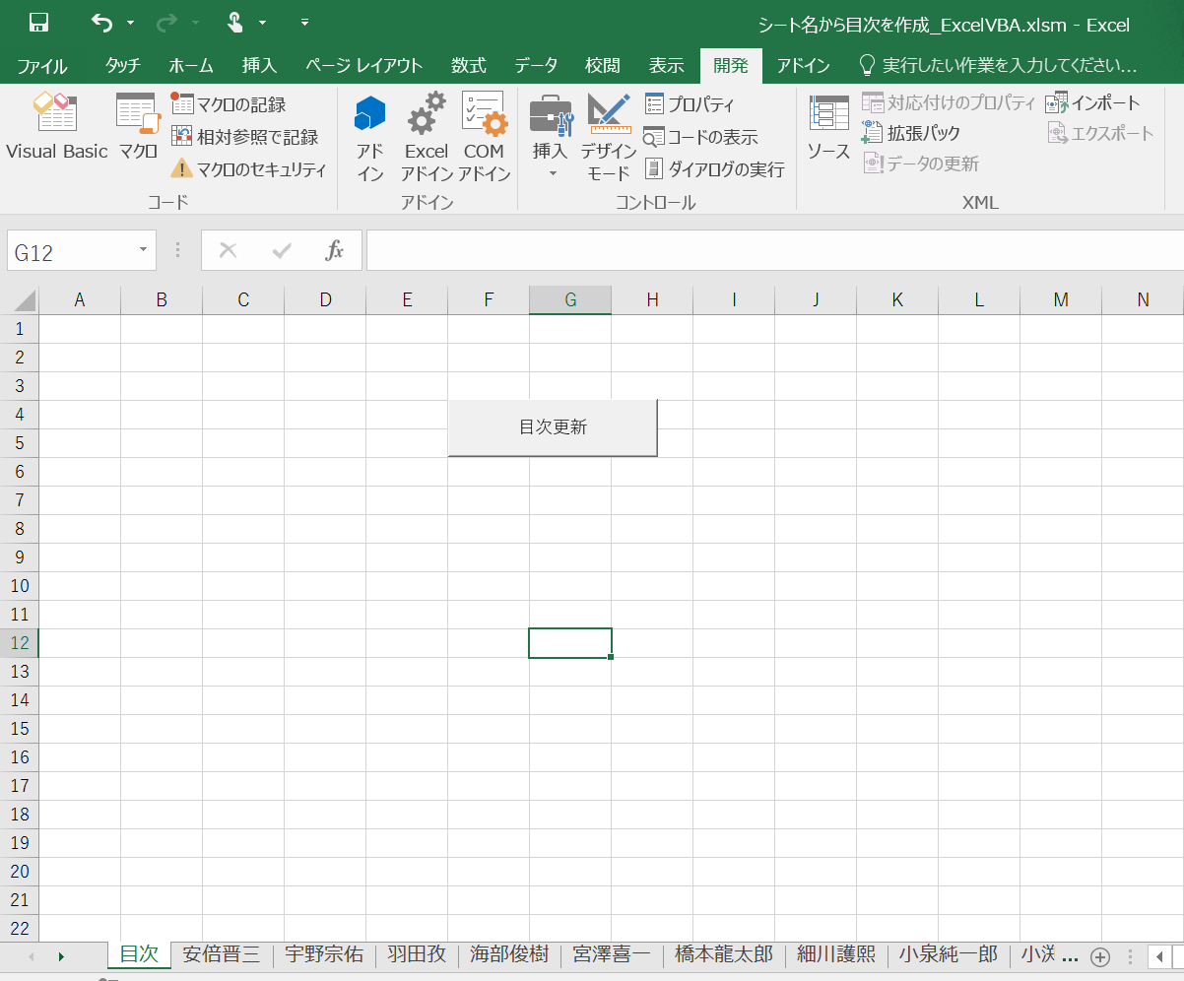Switch to the 数式 ribbon tab
This screenshot has width=1184, height=981.
pyautogui.click(x=469, y=66)
